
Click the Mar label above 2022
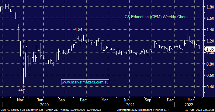point(191,100)
